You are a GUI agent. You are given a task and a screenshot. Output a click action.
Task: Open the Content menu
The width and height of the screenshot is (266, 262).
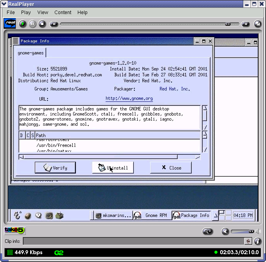[x=63, y=12]
